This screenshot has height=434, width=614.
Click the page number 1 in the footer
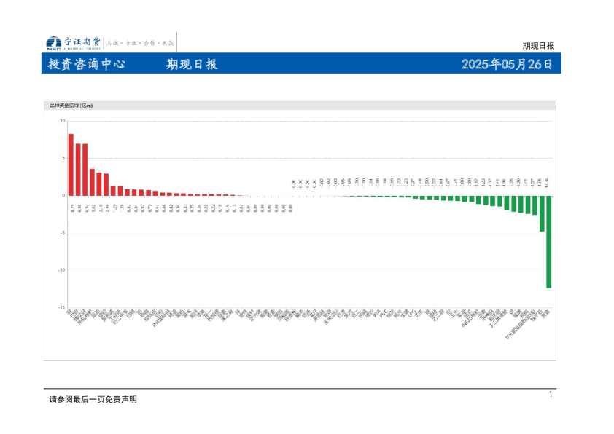551,394
